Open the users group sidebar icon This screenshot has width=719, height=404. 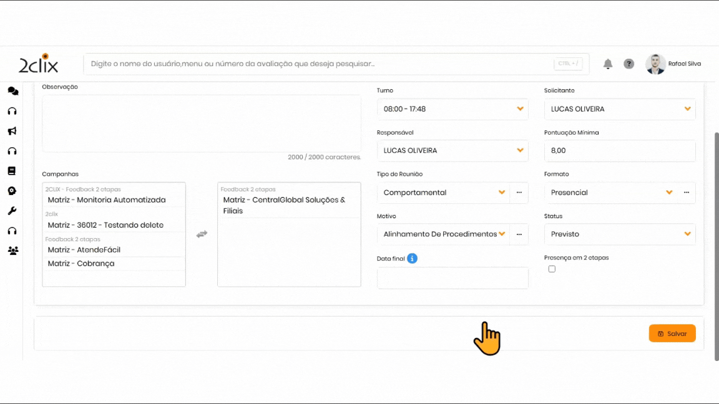click(12, 251)
